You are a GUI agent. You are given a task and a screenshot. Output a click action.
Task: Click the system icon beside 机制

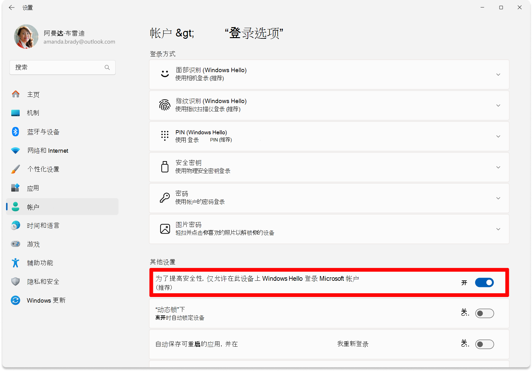[x=16, y=113]
